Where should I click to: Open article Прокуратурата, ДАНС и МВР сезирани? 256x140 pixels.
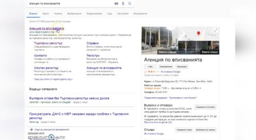pyautogui.click(x=79, y=116)
